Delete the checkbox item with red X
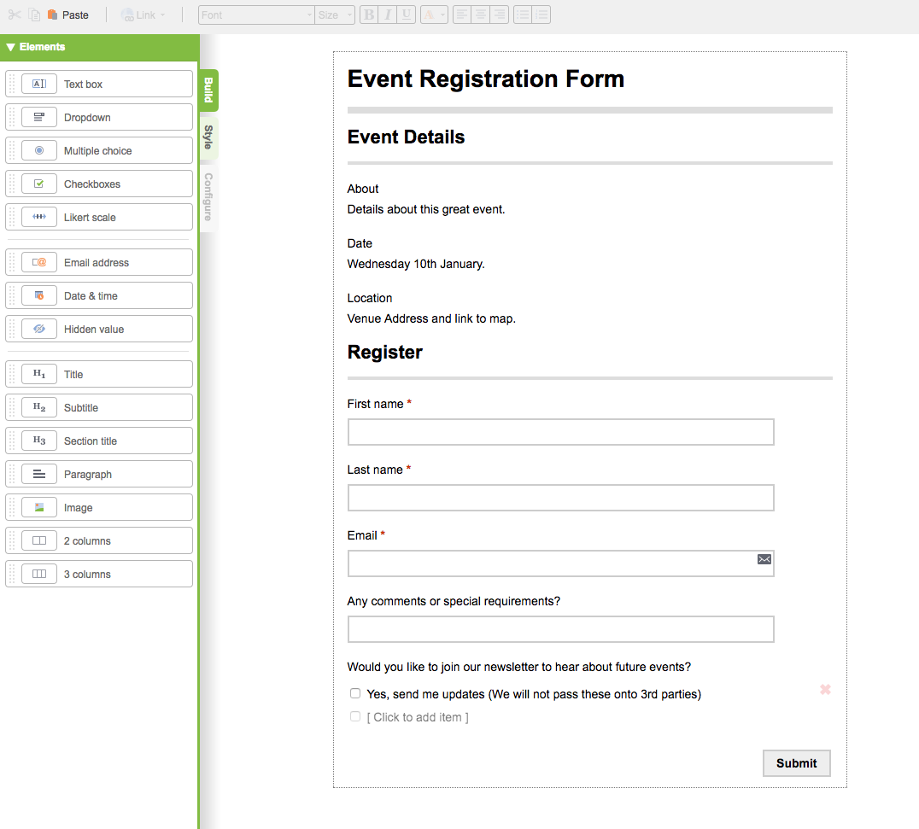 tap(825, 690)
